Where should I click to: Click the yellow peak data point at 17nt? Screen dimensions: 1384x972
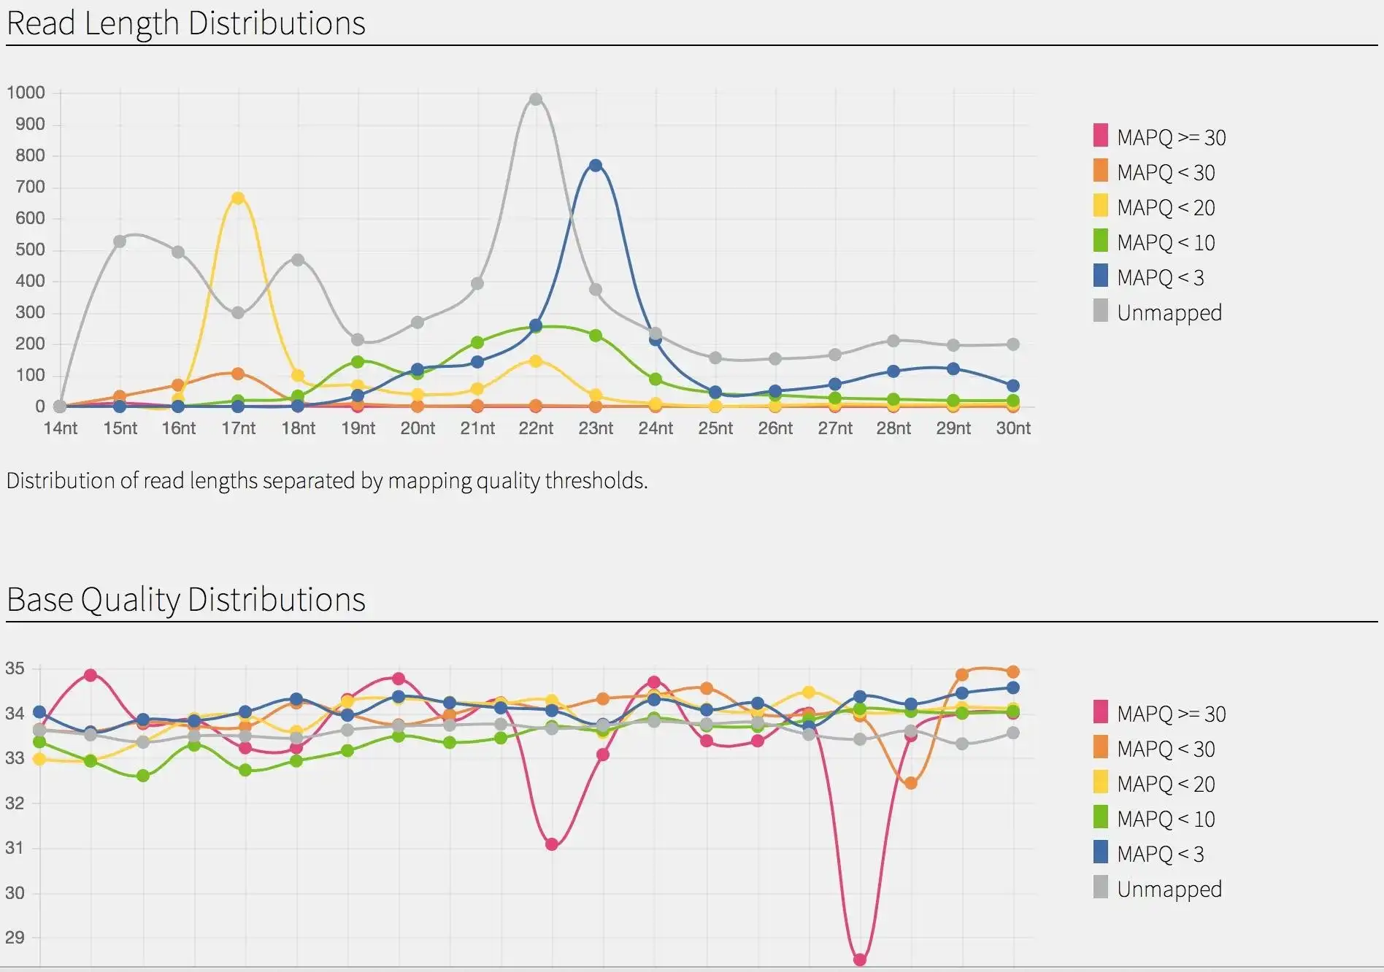[238, 198]
